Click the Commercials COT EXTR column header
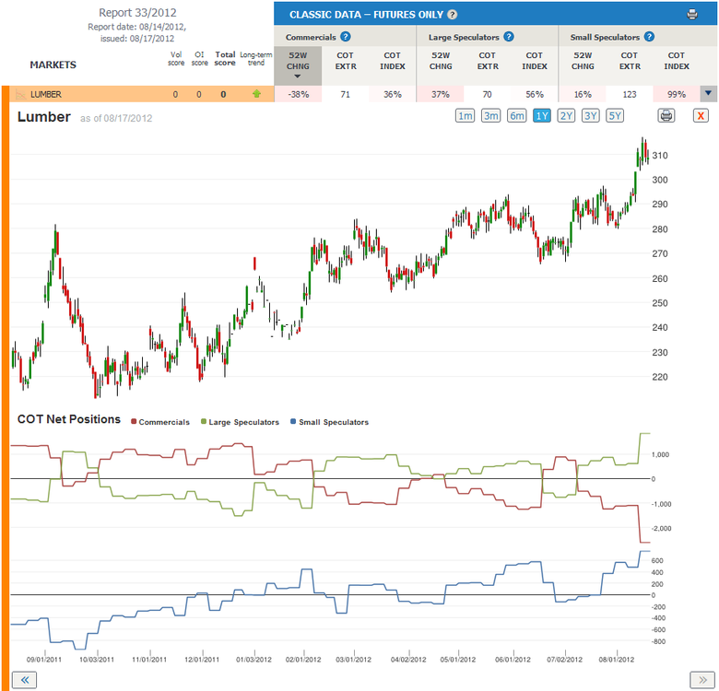Screen dimensions: 719x691 tap(346, 61)
